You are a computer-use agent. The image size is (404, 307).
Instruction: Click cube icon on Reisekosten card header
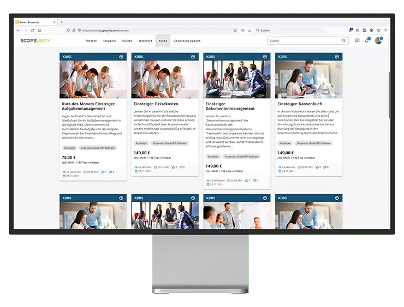click(193, 57)
